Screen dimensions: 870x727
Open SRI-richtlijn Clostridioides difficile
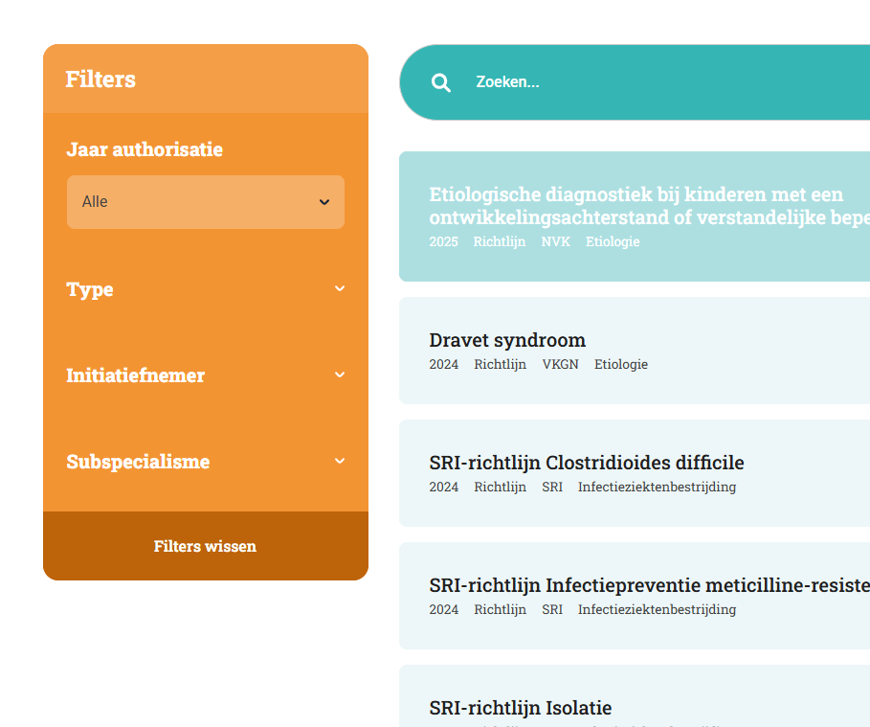[x=587, y=463]
